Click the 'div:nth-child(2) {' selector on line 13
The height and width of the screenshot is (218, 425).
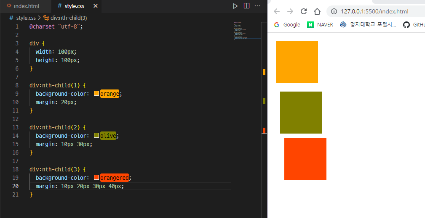pyautogui.click(x=58, y=127)
